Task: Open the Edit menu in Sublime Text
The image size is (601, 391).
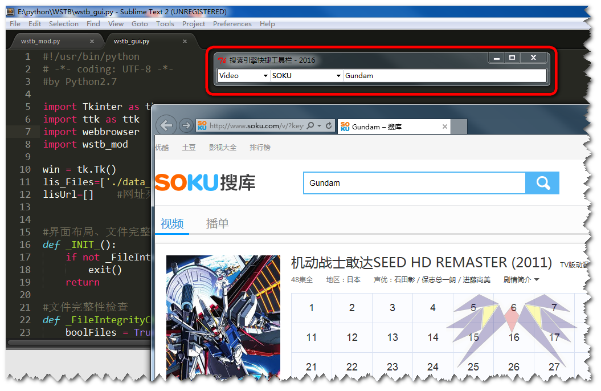Action: [x=35, y=24]
